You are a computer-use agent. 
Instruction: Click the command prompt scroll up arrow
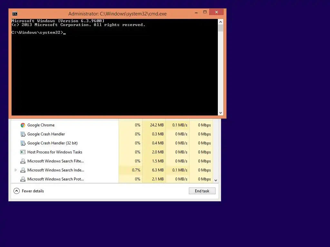coord(220,22)
